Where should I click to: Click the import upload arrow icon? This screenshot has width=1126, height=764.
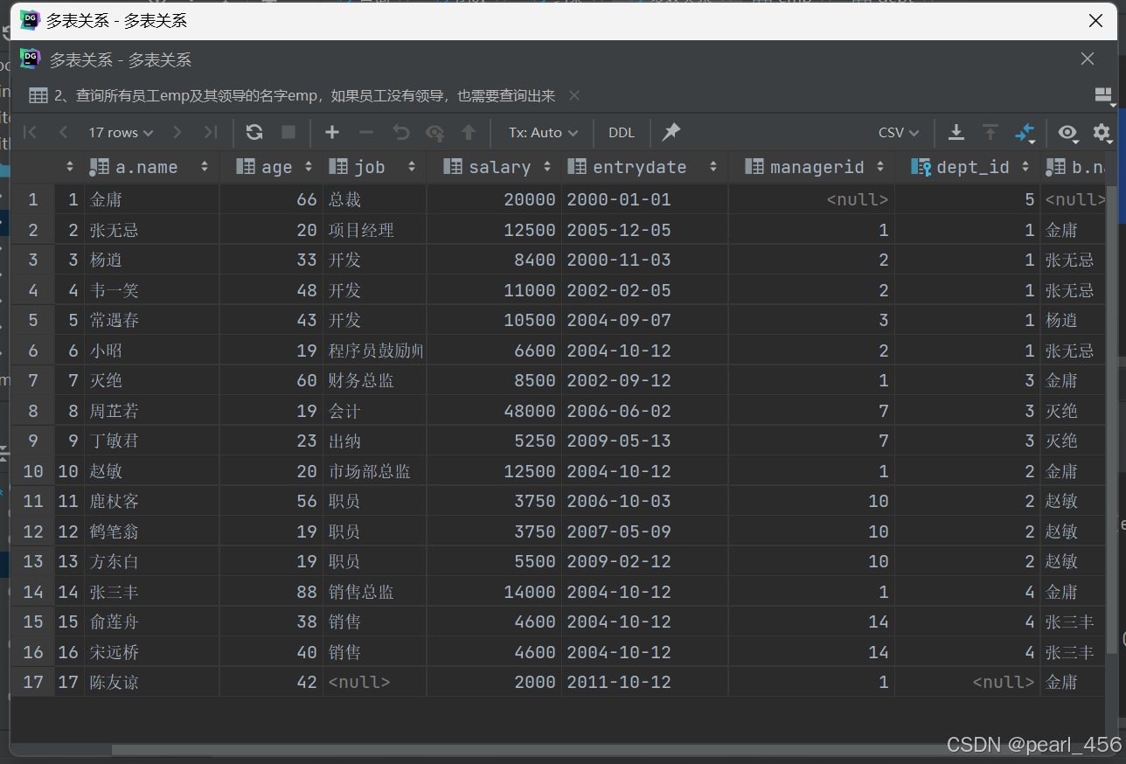tap(990, 133)
